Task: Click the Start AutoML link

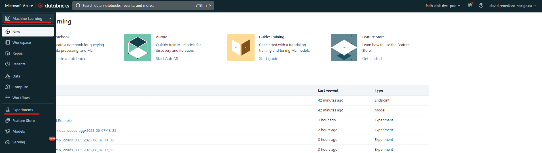Action: 168,59
